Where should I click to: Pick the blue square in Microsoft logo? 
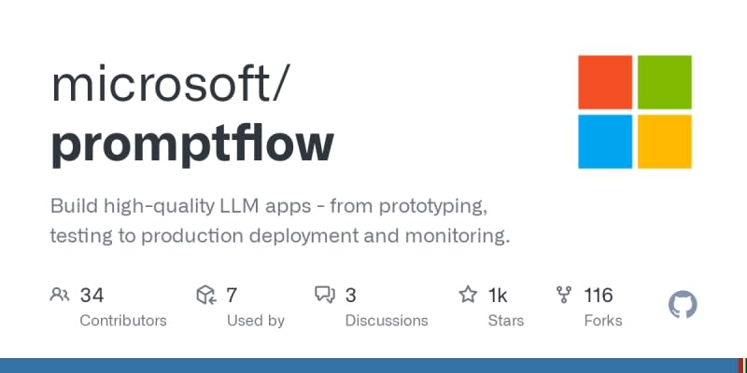click(x=605, y=141)
